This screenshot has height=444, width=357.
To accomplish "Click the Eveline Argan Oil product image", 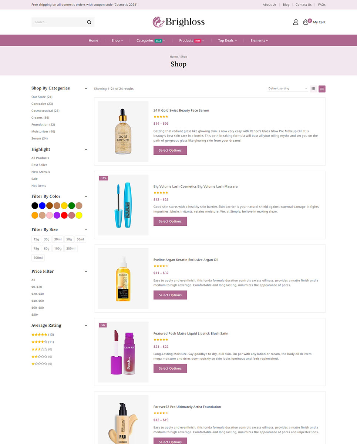I will pyautogui.click(x=123, y=279).
